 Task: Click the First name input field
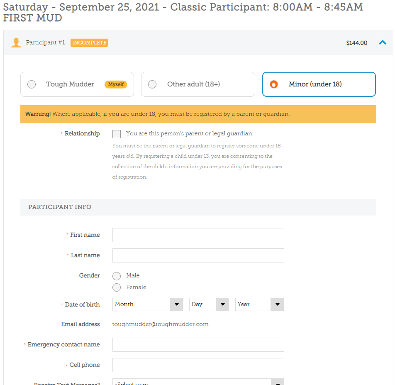[x=198, y=235]
